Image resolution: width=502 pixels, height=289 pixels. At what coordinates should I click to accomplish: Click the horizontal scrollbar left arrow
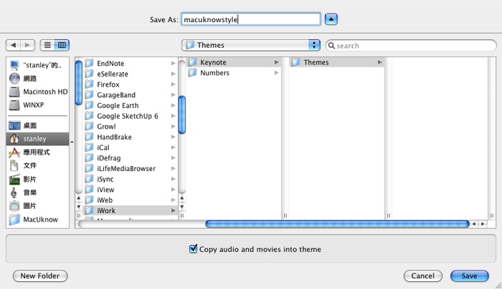point(474,224)
